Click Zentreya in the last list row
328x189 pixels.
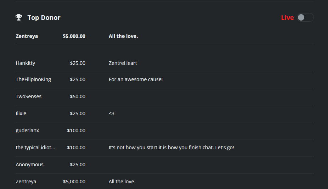[26, 182]
